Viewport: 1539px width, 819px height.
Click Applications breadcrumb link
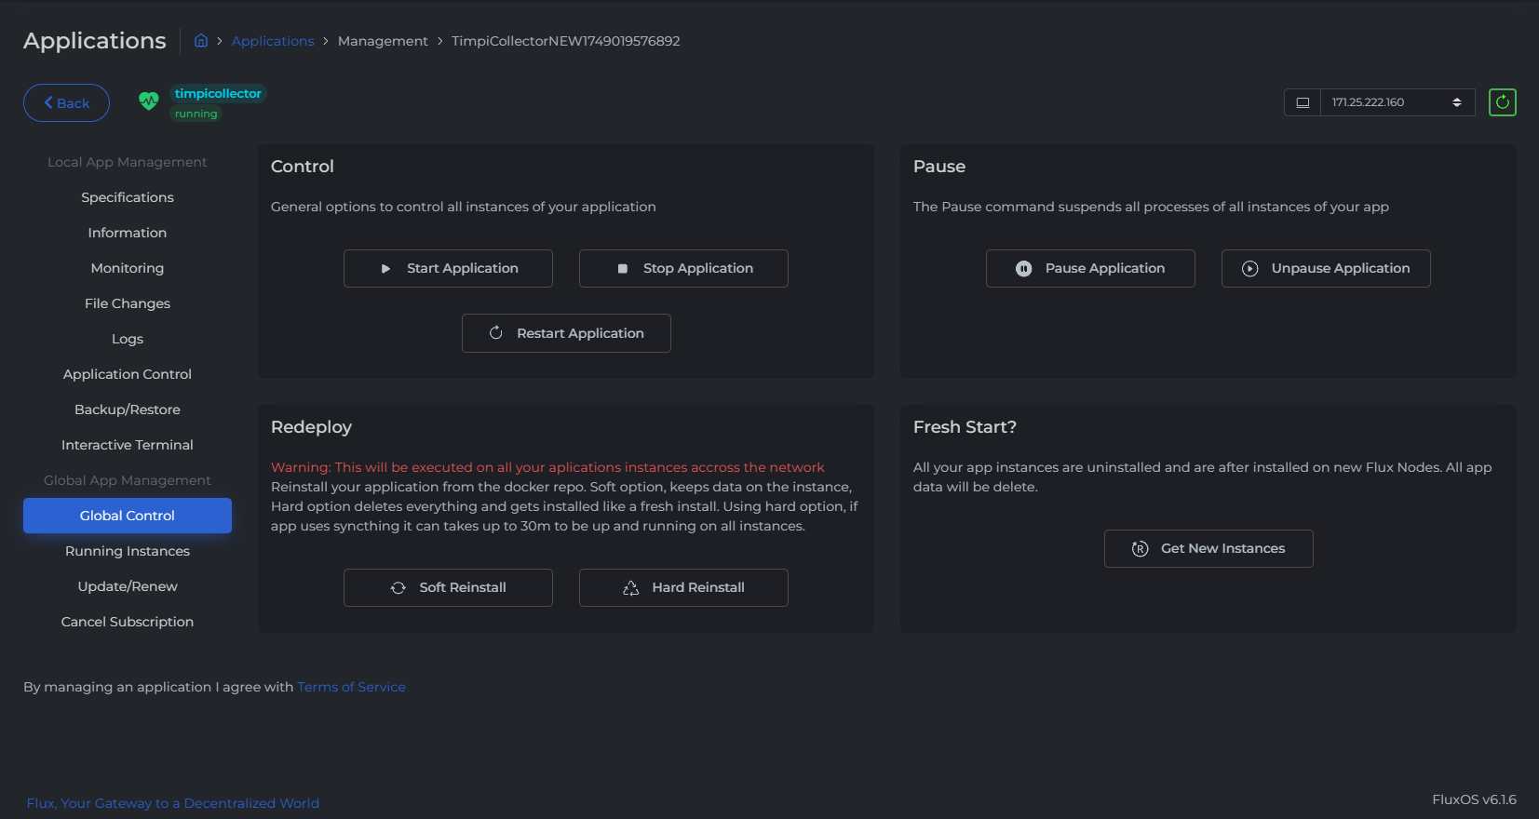click(x=273, y=41)
